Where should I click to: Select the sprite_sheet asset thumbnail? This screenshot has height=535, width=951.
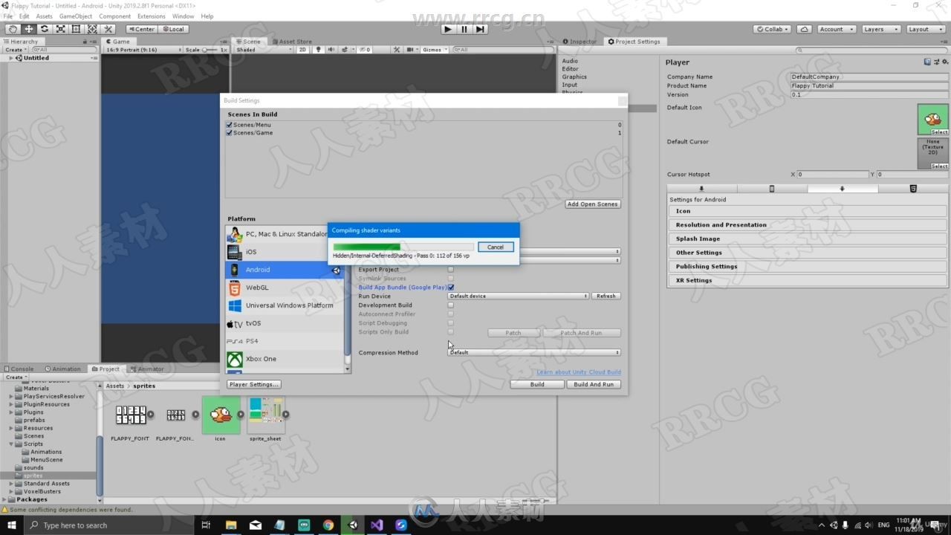pos(265,415)
